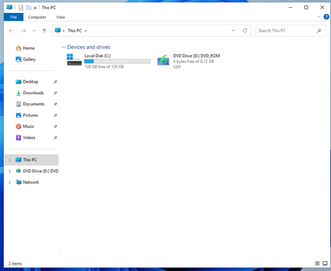331x271 pixels.
Task: Expand the Network tree node
Action: coord(9,182)
